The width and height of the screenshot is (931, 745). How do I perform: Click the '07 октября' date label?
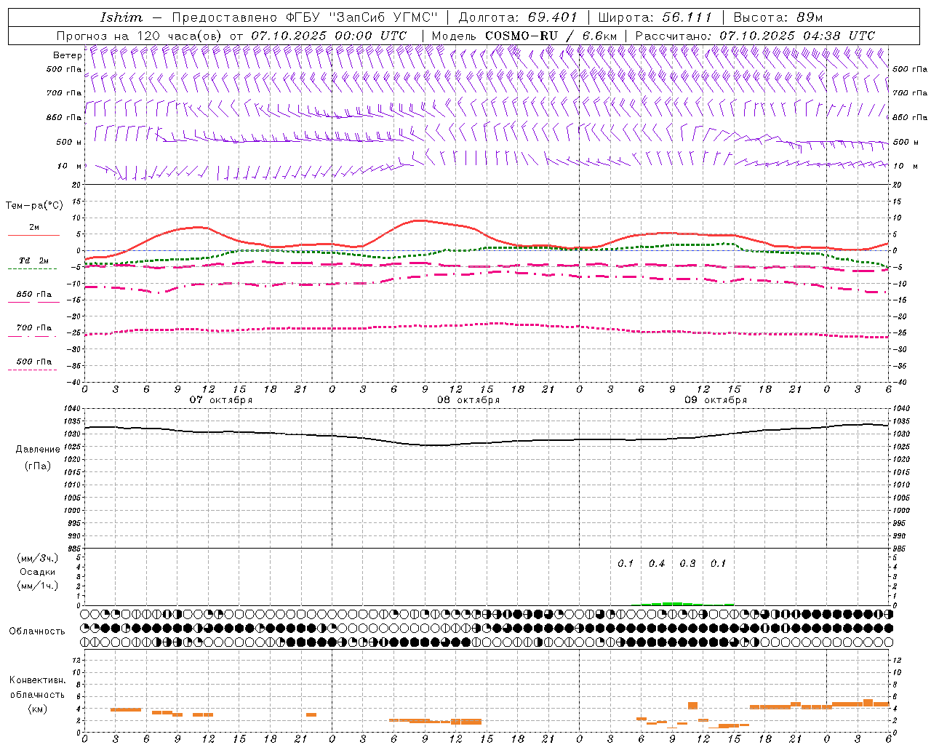221,400
